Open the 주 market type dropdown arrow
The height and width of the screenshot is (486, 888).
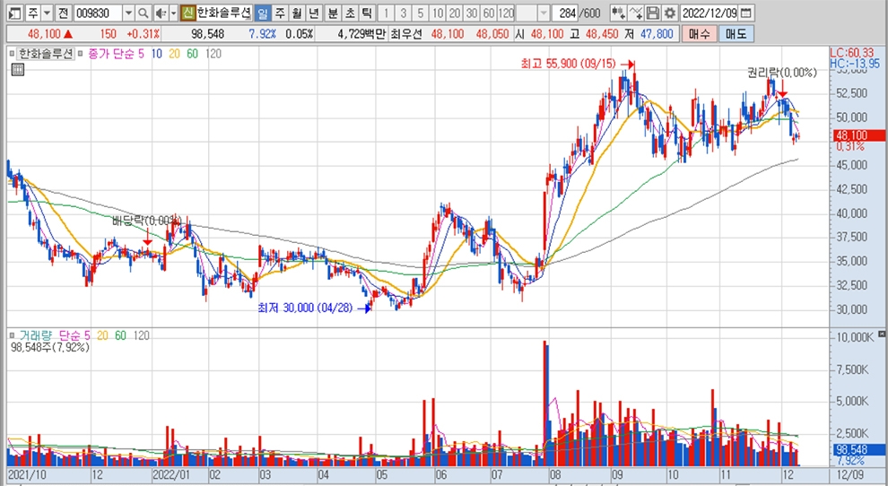coord(47,13)
